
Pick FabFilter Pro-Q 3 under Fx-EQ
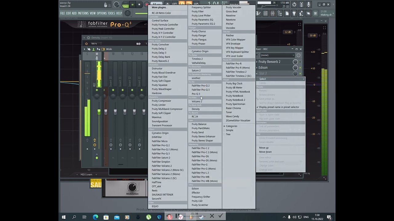click(x=200, y=90)
